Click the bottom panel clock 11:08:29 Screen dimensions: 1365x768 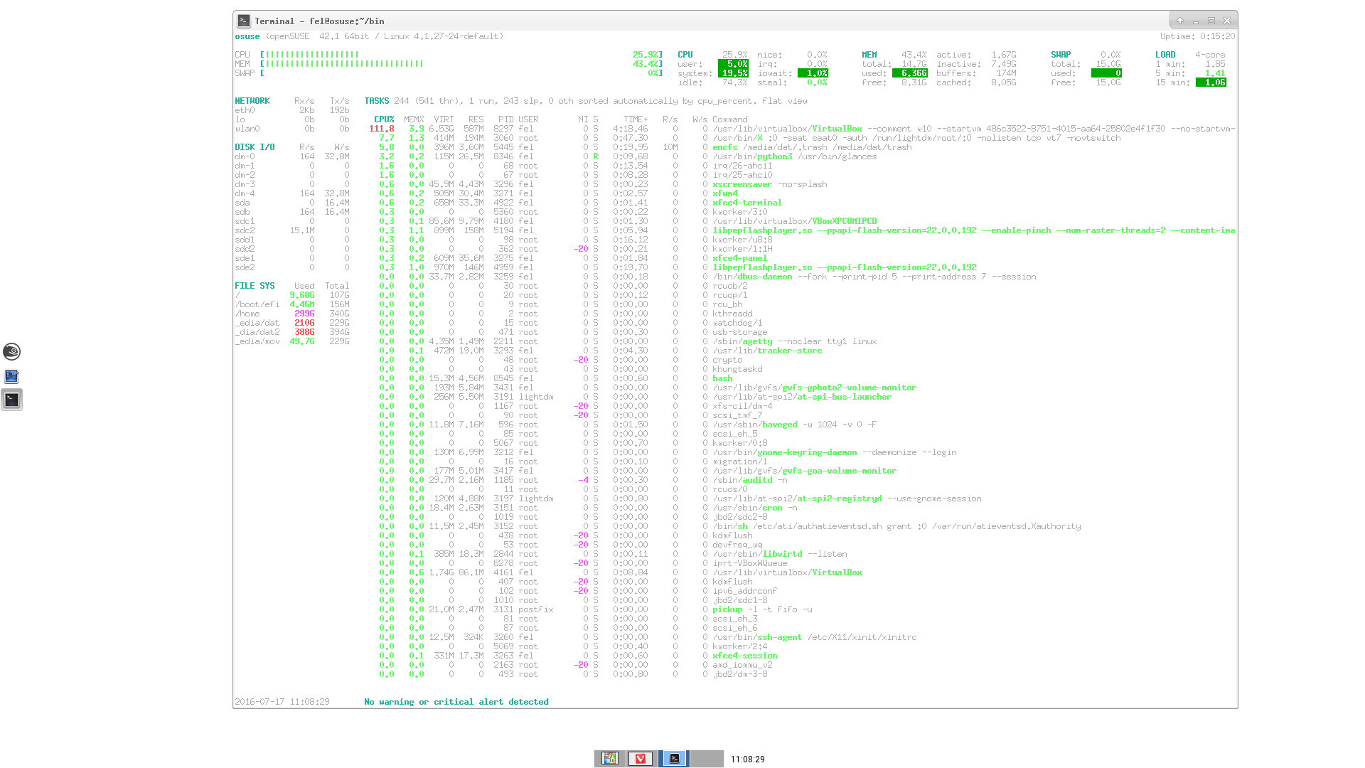pyautogui.click(x=748, y=759)
